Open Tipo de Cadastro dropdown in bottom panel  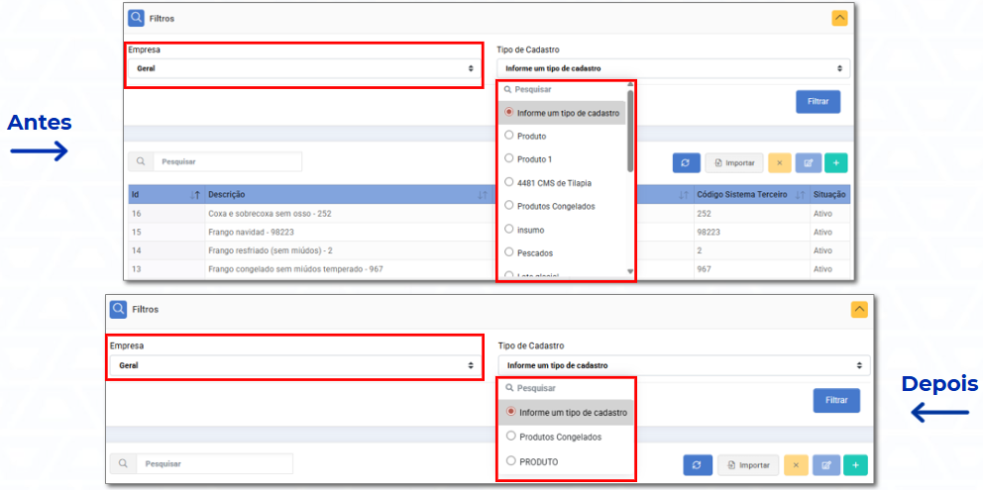pos(683,365)
